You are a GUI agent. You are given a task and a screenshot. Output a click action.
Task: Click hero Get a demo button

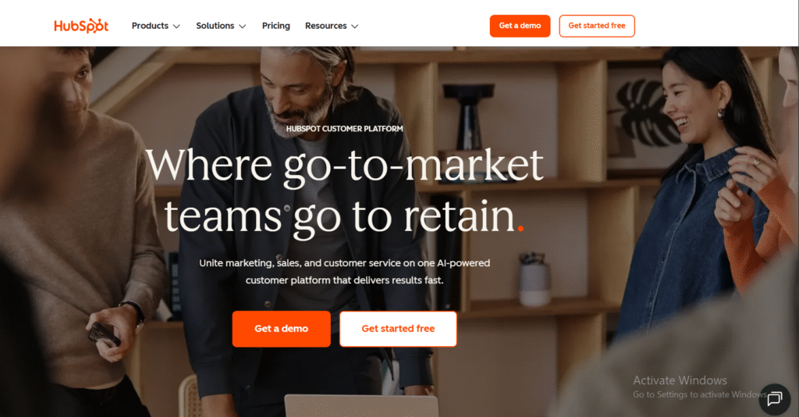281,329
